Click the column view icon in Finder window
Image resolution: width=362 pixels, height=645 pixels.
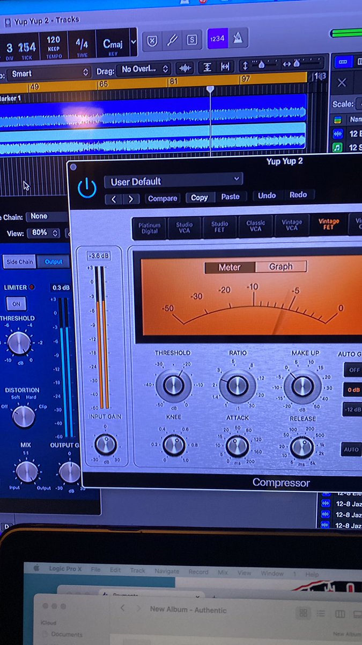pyautogui.click(x=339, y=614)
